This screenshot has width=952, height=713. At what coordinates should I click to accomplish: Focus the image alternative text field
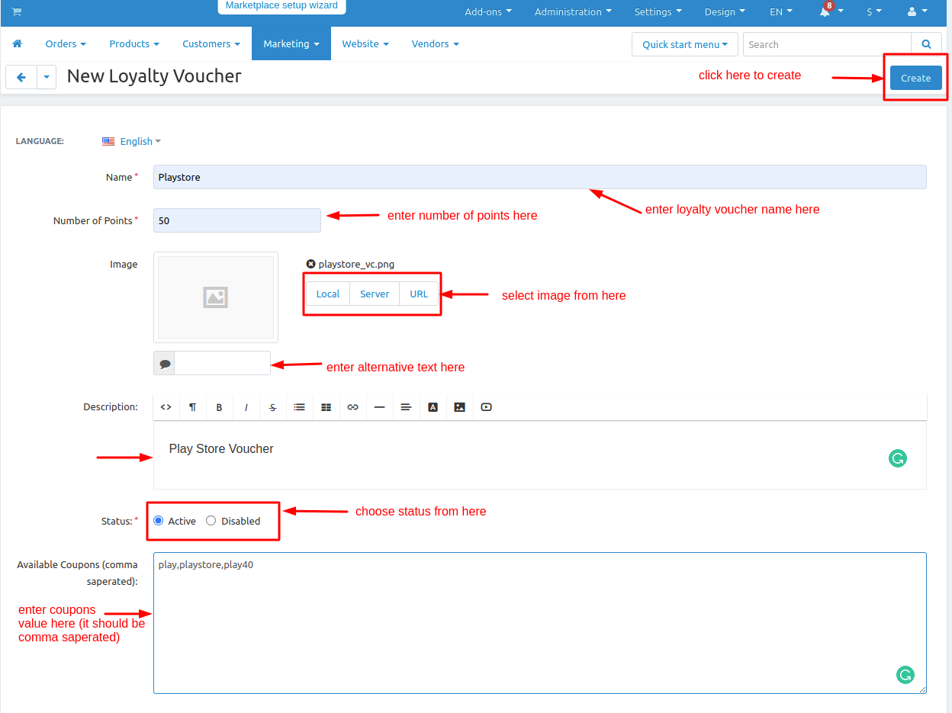coord(222,364)
